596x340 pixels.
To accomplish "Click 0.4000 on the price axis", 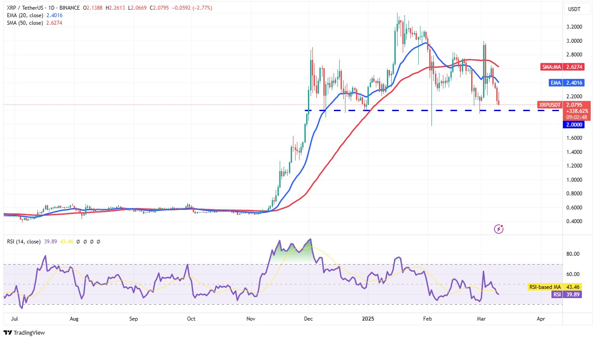I will point(574,221).
